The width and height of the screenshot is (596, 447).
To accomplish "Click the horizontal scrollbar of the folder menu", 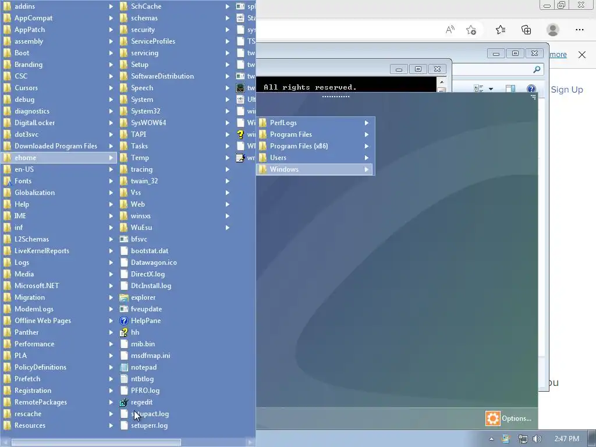I will point(96,442).
